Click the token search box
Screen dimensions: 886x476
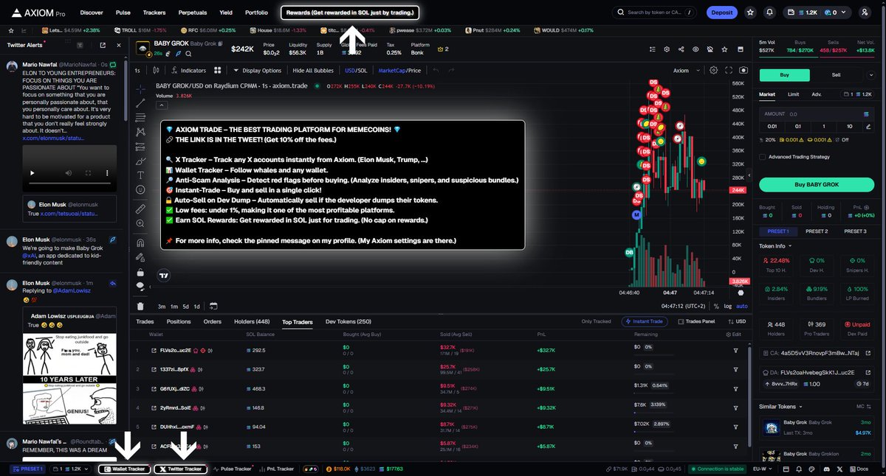[x=654, y=13]
